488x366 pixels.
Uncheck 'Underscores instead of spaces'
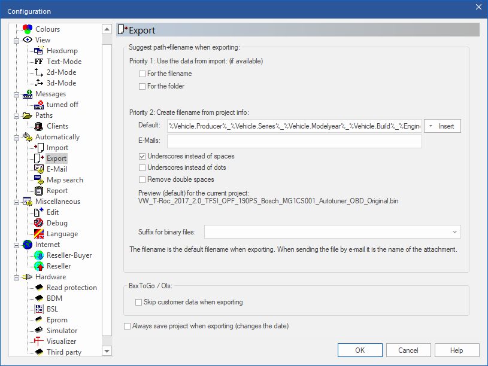143,157
